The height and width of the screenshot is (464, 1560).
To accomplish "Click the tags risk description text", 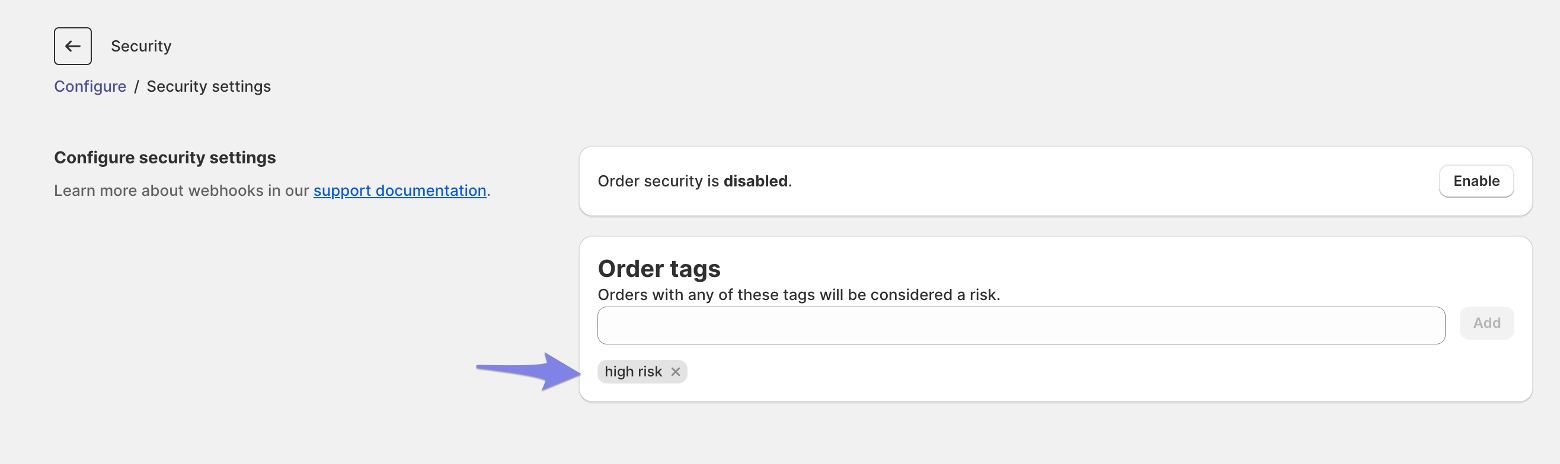I will pos(798,295).
